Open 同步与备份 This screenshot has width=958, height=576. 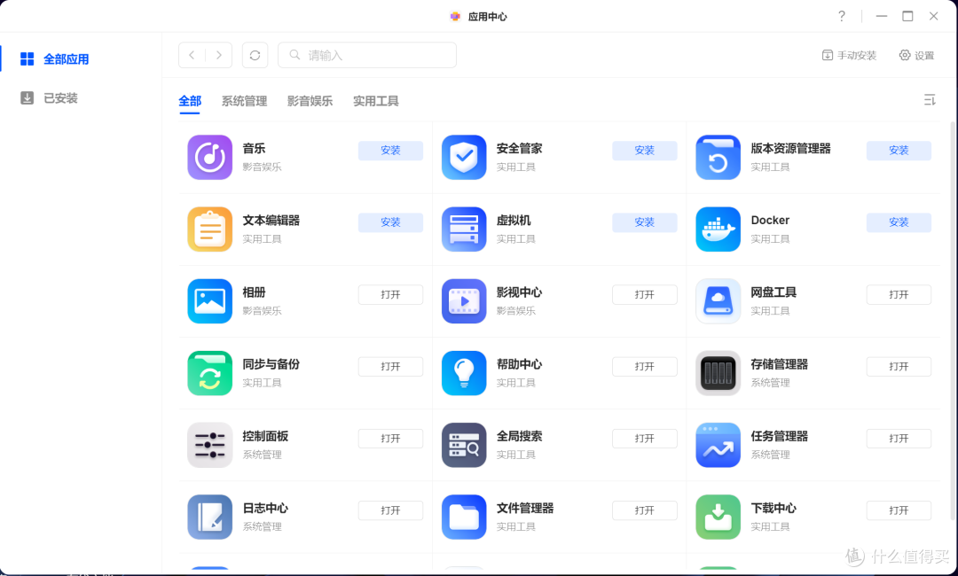(x=390, y=367)
